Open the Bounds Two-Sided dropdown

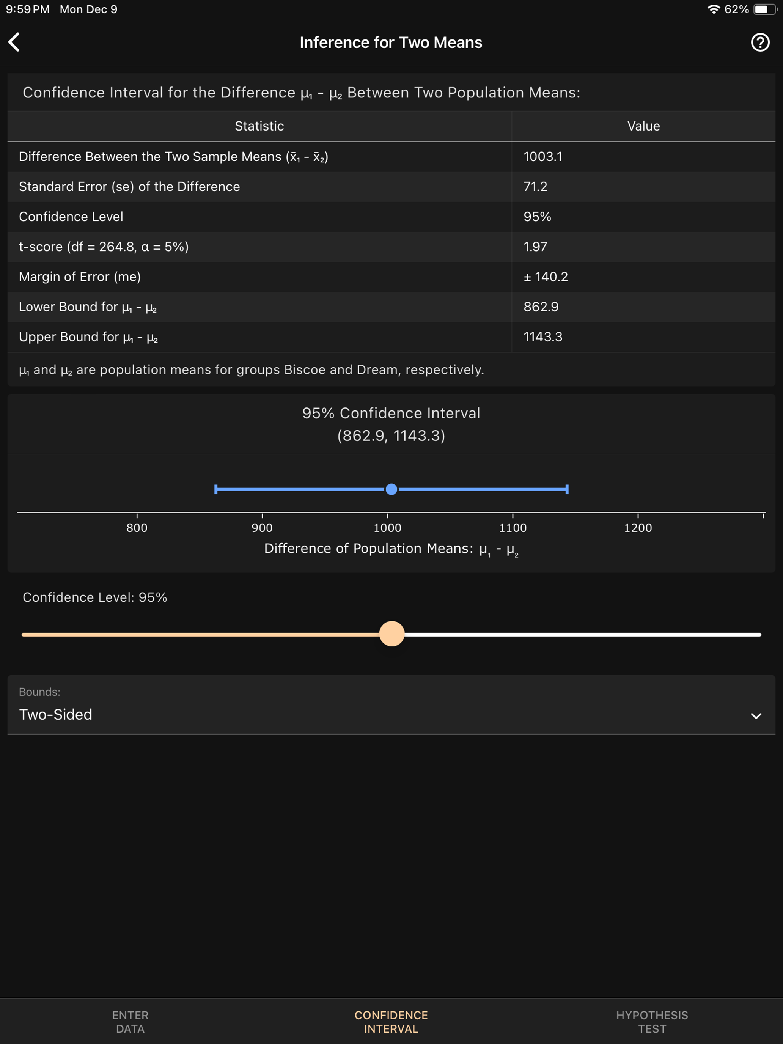click(391, 704)
